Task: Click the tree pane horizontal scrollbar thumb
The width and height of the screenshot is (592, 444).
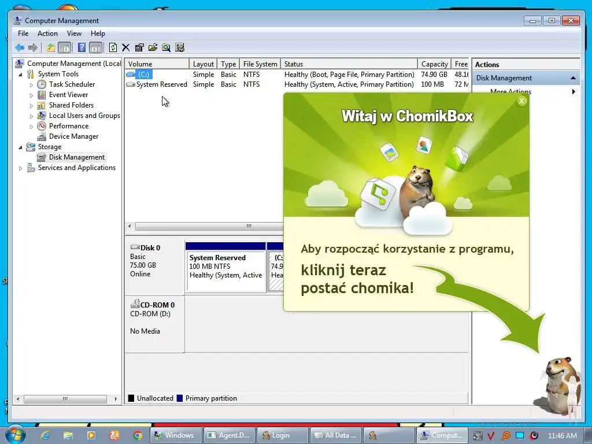Action: tap(65, 399)
